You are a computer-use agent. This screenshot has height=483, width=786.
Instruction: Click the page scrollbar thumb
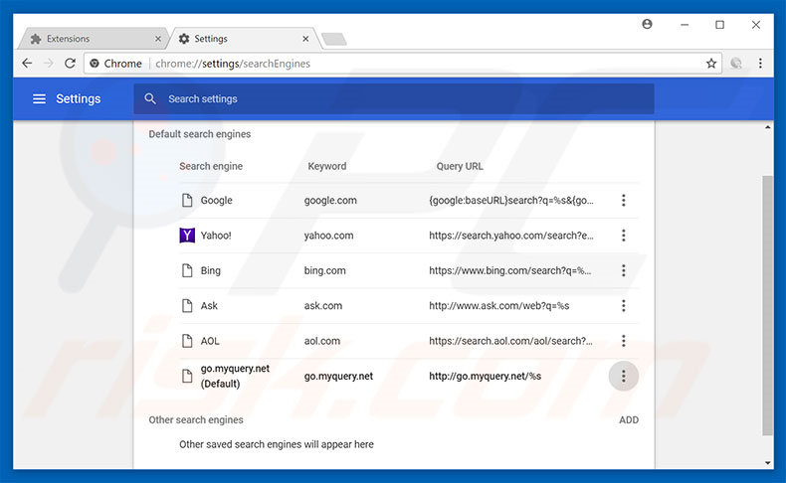(767, 305)
